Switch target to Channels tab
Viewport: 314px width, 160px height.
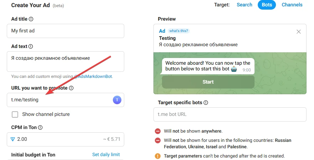tap(292, 5)
